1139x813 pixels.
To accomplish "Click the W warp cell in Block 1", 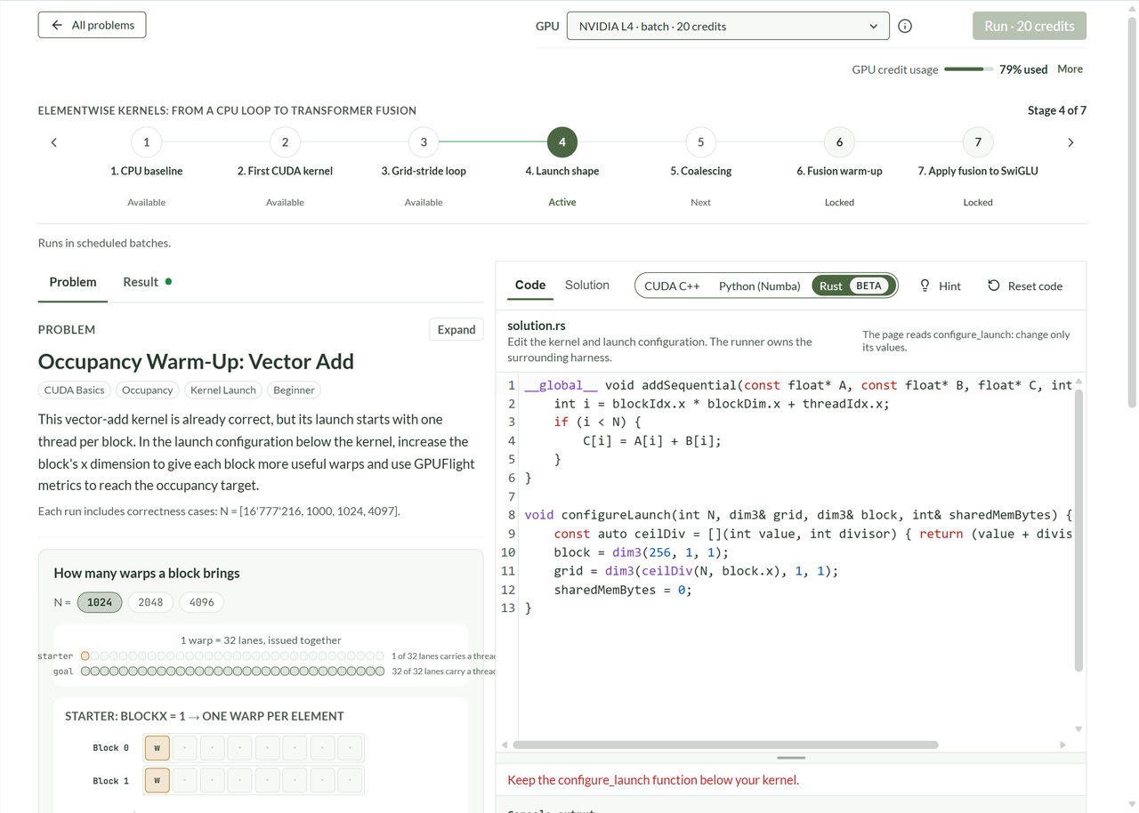I will [x=158, y=781].
